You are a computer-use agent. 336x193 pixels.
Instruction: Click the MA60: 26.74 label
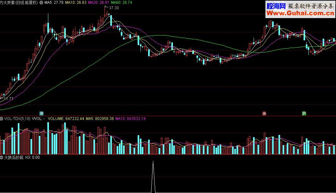click(x=121, y=3)
